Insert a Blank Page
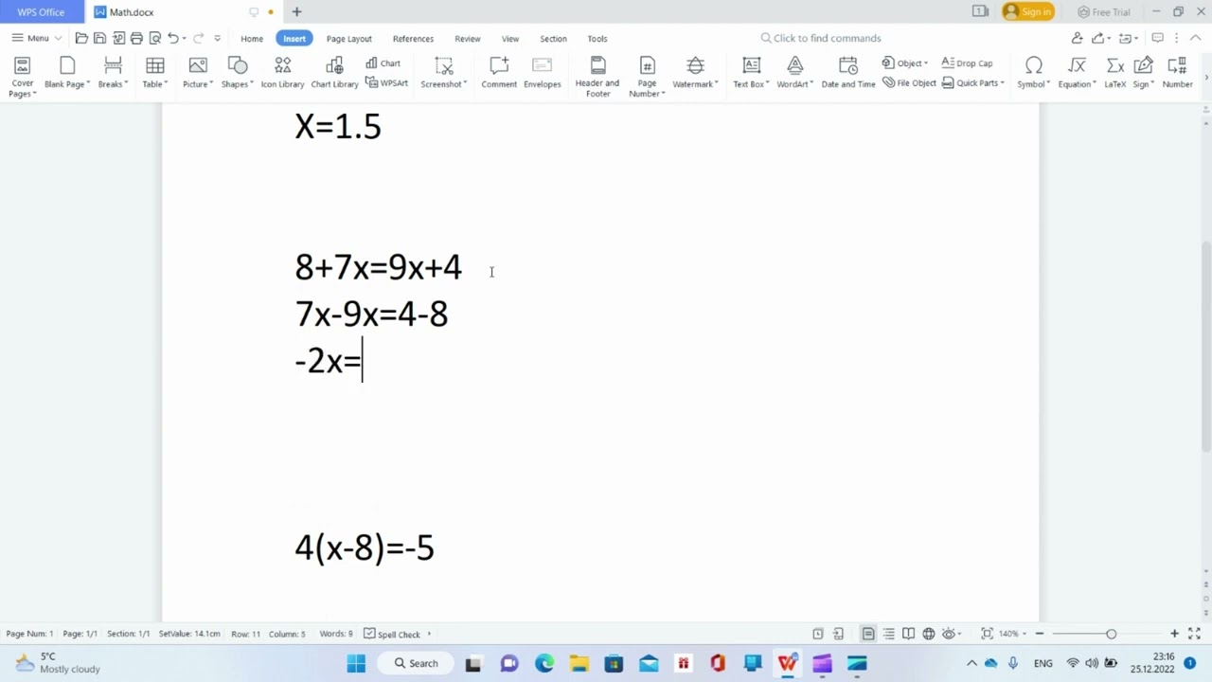This screenshot has height=682, width=1212. tap(66, 74)
